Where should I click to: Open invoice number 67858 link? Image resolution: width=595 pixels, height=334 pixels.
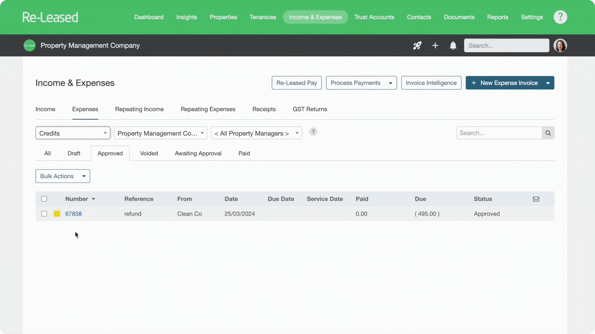(x=73, y=214)
